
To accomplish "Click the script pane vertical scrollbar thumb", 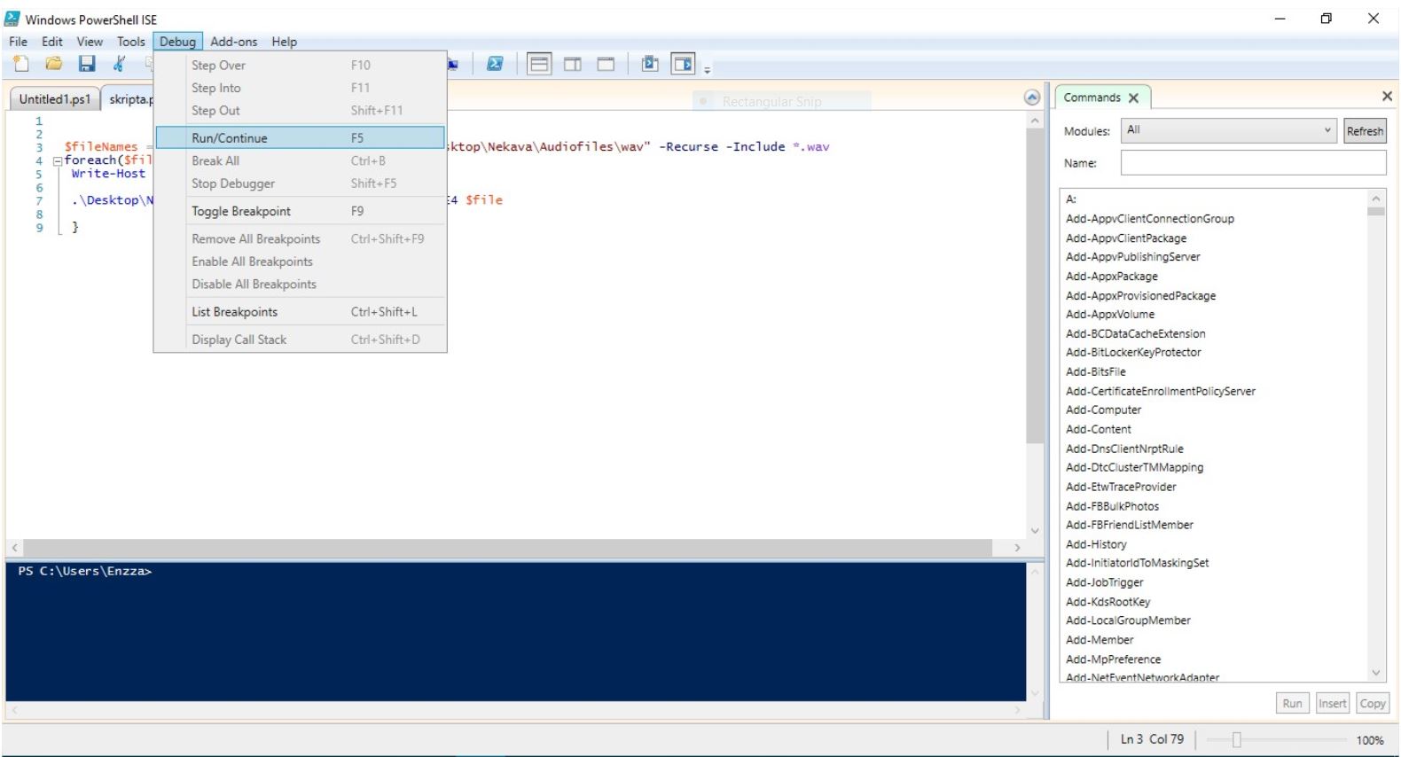I will pyautogui.click(x=1035, y=285).
